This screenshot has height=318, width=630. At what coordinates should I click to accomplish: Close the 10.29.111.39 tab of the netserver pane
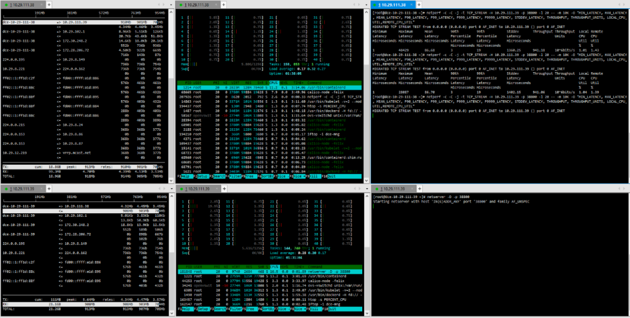click(411, 189)
